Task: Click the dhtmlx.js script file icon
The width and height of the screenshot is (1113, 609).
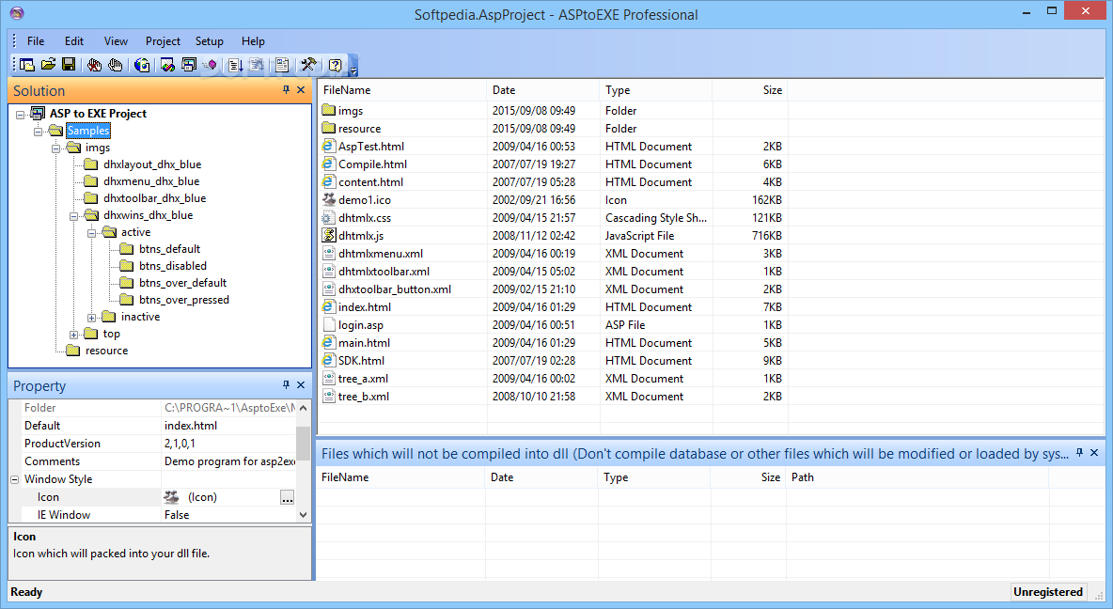Action: pyautogui.click(x=329, y=235)
